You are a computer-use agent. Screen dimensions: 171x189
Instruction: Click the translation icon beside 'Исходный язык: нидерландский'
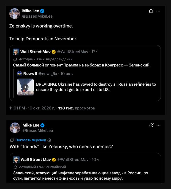tap(15, 59)
